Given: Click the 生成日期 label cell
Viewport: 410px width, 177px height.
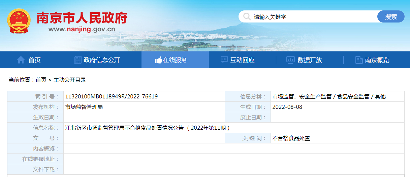Looking at the screenshot, I should point(248,107).
